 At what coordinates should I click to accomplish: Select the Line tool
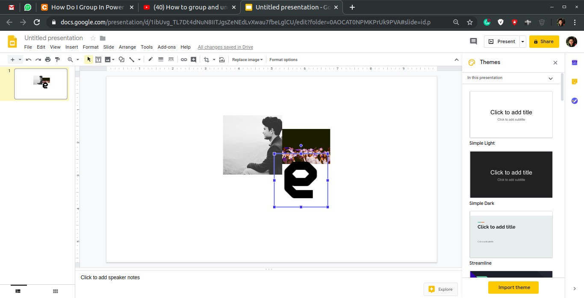point(132,60)
